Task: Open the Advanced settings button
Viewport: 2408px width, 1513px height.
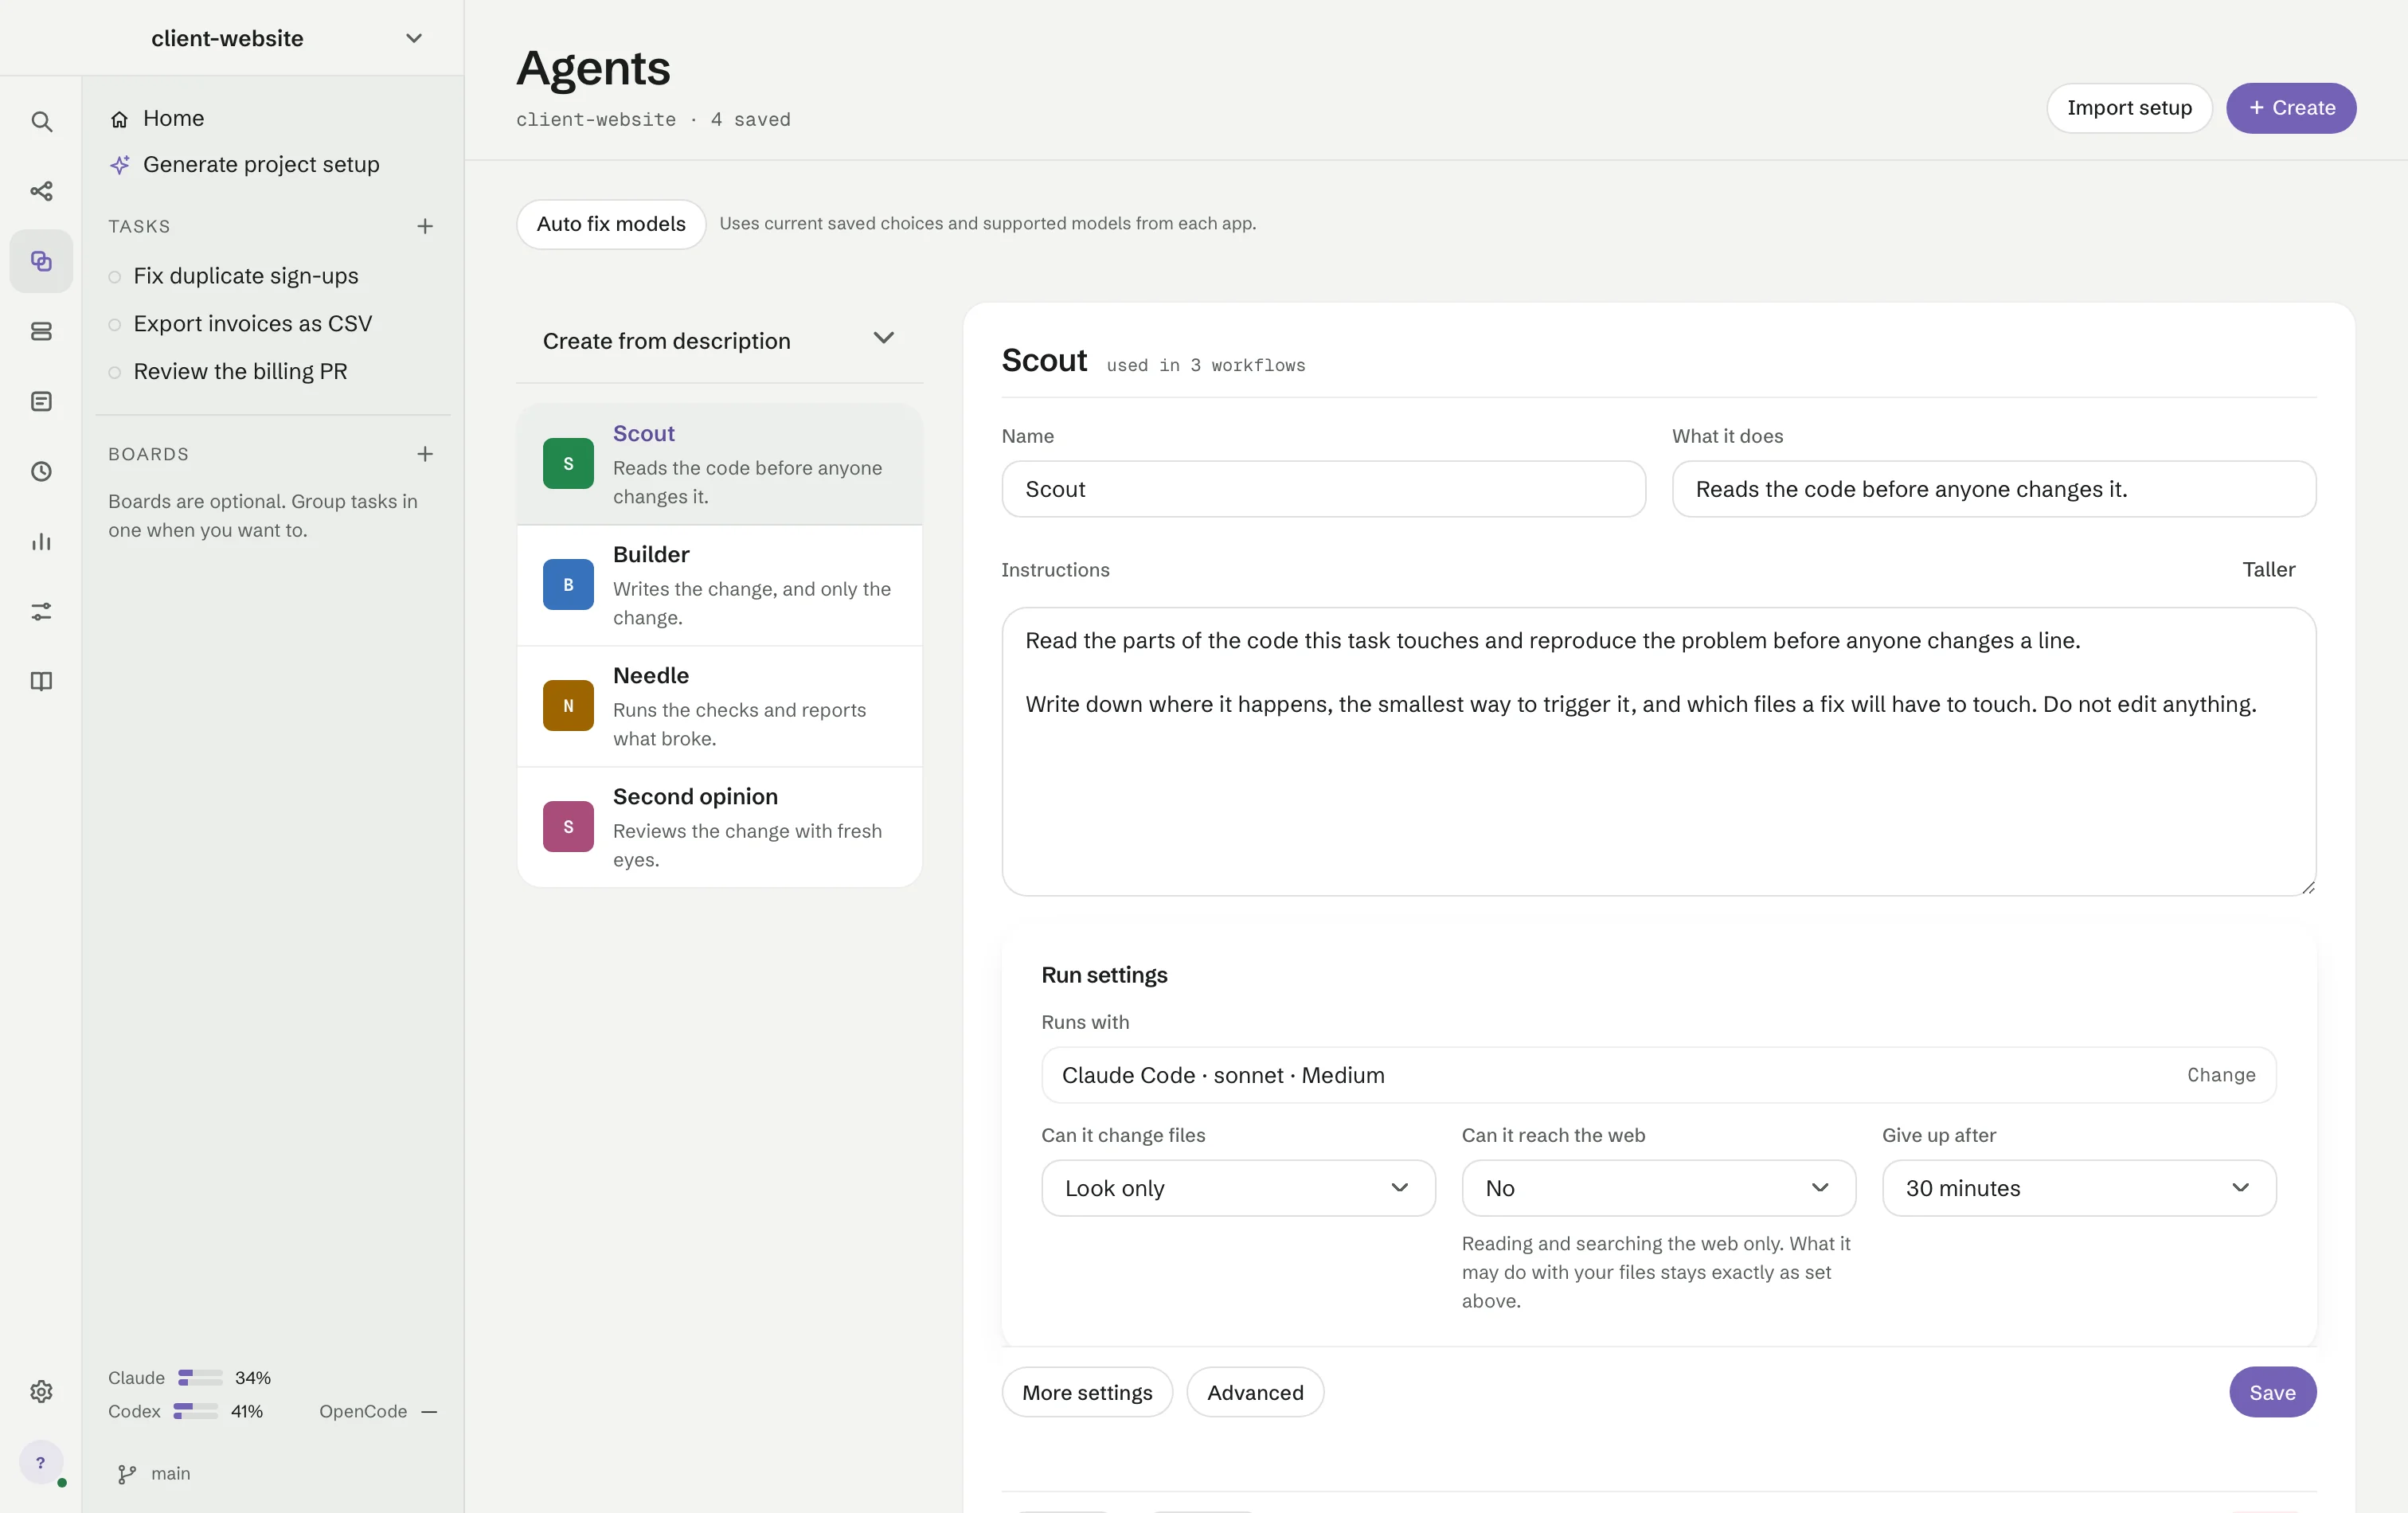Action: point(1255,1392)
